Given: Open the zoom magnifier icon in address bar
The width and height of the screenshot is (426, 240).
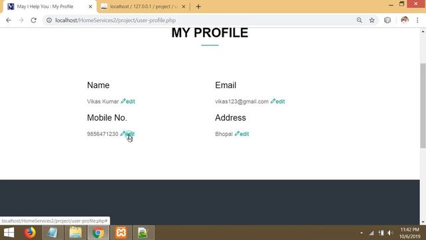Looking at the screenshot, I should tap(359, 20).
